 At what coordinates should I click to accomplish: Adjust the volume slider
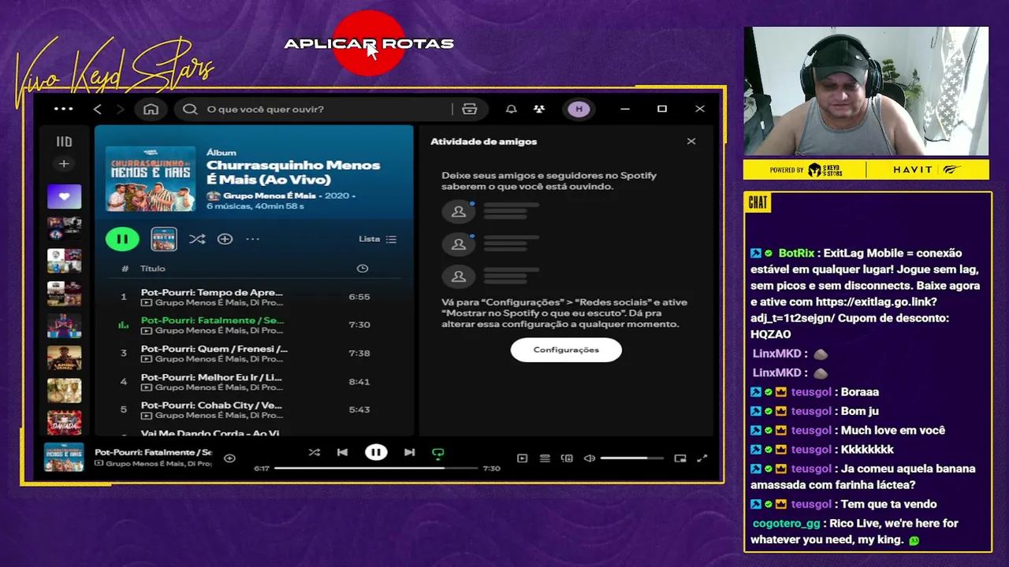pos(634,458)
